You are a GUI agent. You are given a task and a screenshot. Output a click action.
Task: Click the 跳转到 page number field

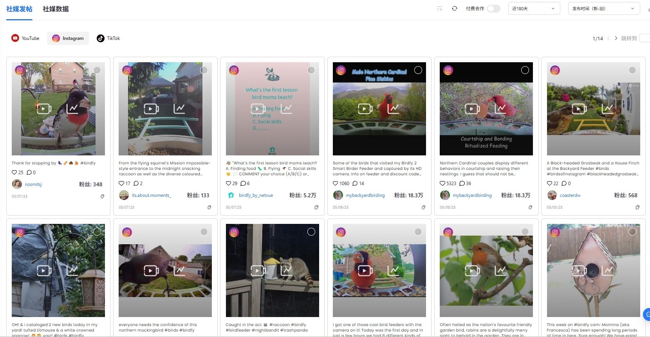(645, 38)
